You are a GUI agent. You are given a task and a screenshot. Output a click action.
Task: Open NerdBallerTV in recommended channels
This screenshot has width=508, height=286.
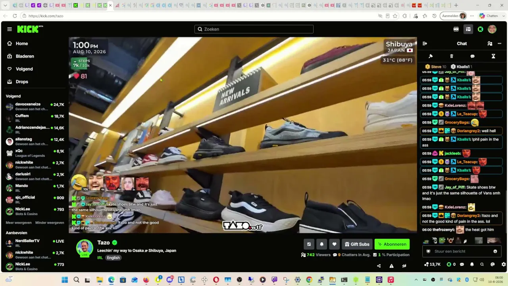[35, 243]
